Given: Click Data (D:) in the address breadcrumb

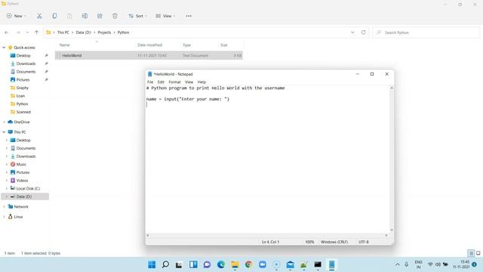Looking at the screenshot, I should (83, 32).
